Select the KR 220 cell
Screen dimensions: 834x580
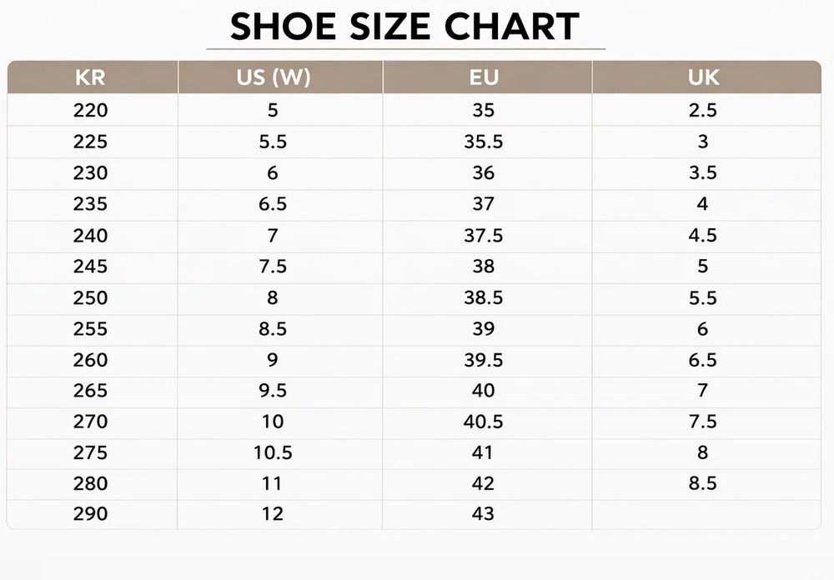pyautogui.click(x=90, y=110)
